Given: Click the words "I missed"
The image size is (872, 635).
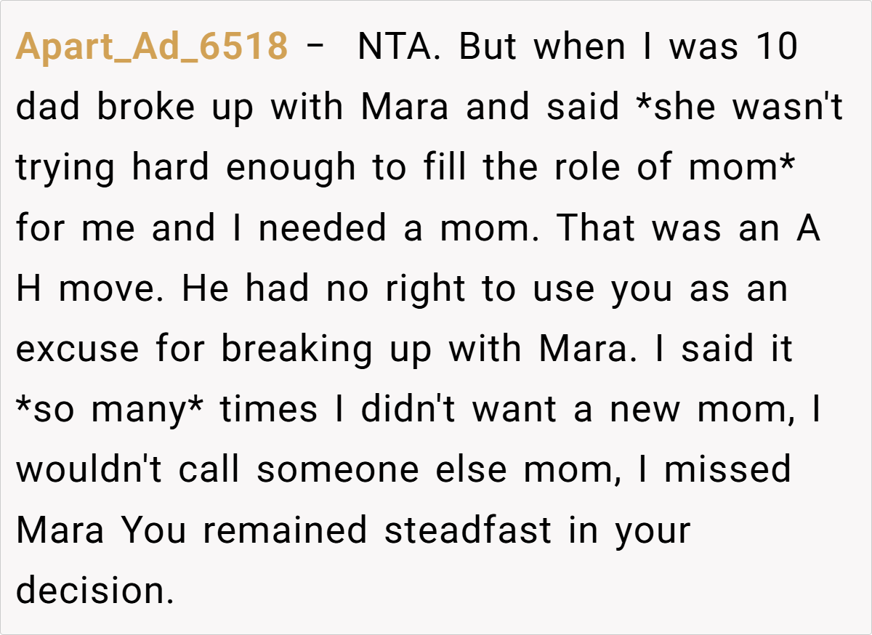Looking at the screenshot, I should tap(716, 469).
